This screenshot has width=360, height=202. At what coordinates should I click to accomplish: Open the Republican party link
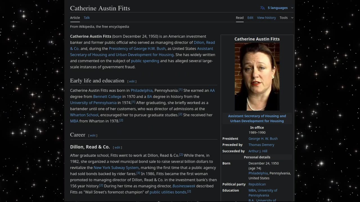pos(257,184)
